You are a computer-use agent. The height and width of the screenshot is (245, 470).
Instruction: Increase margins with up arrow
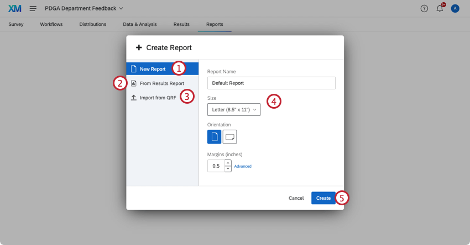point(228,163)
